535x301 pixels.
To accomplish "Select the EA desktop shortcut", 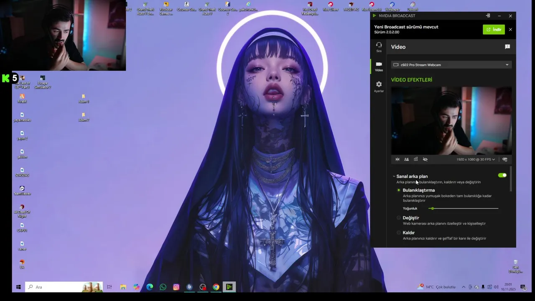I will pyautogui.click(x=22, y=264).
